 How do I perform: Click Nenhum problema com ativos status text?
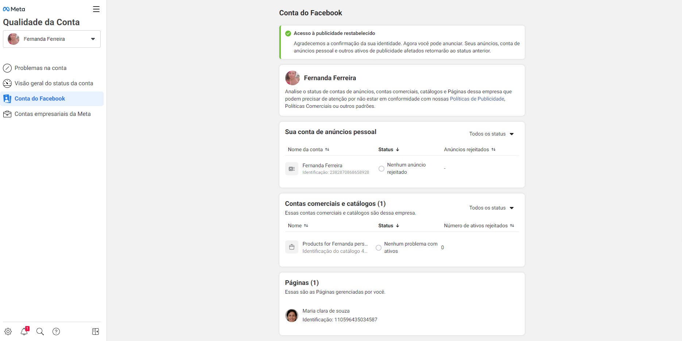411,247
